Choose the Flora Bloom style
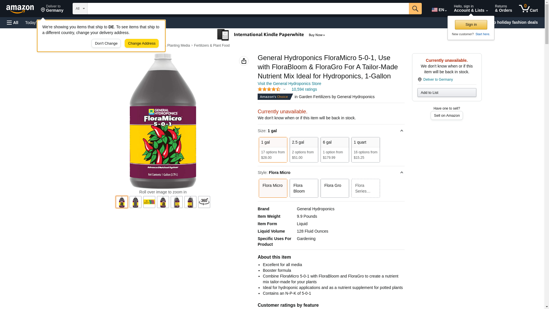 point(304,188)
